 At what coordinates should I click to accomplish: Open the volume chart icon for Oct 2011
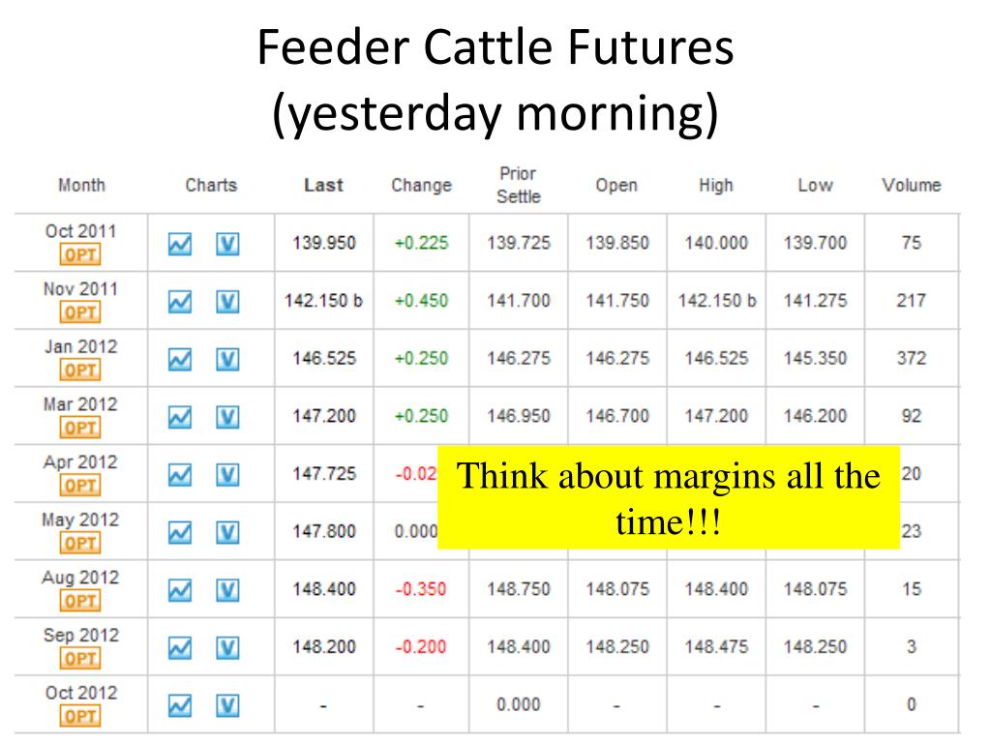coord(227,244)
